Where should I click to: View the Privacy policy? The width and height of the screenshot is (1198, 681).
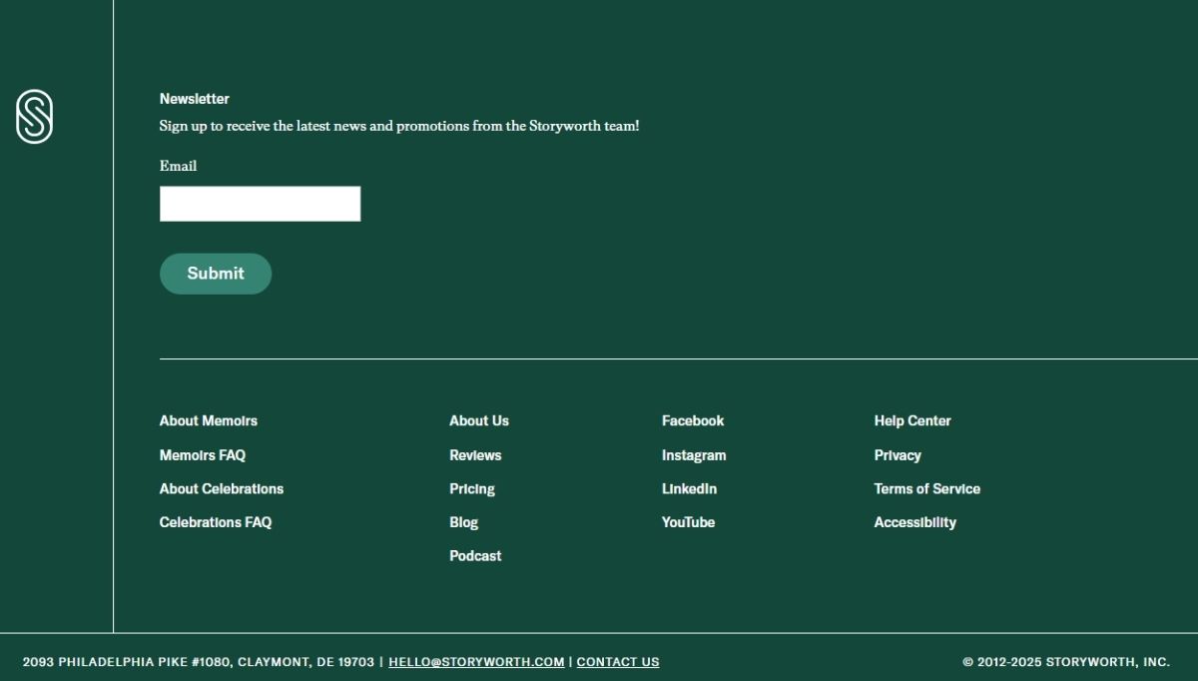pos(898,455)
